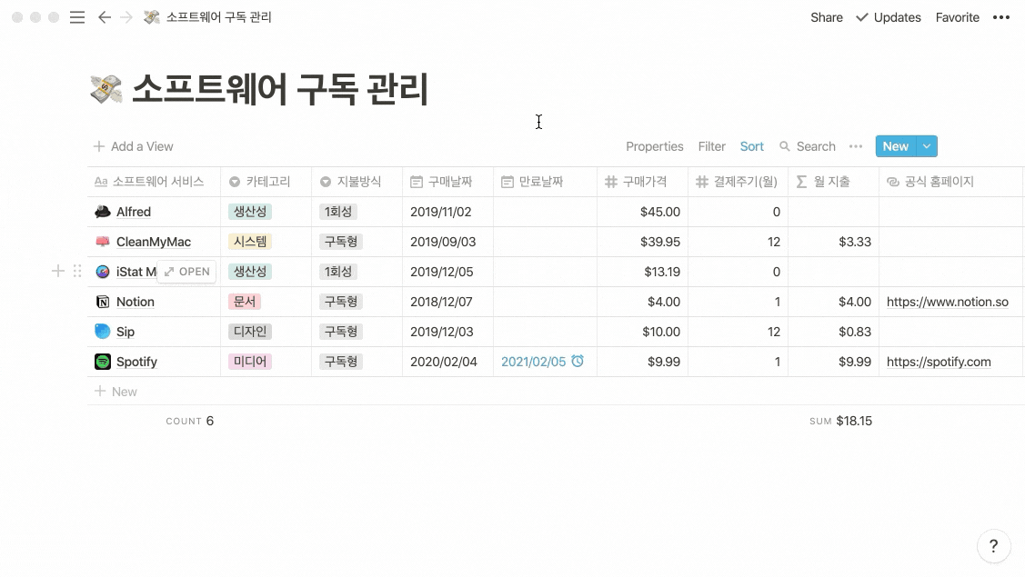The width and height of the screenshot is (1025, 577).
Task: Click the $39.95 price cell
Action: pos(643,242)
